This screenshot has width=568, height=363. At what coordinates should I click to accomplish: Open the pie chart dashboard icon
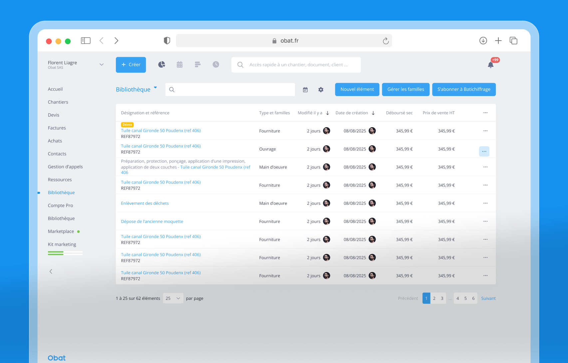coord(161,64)
